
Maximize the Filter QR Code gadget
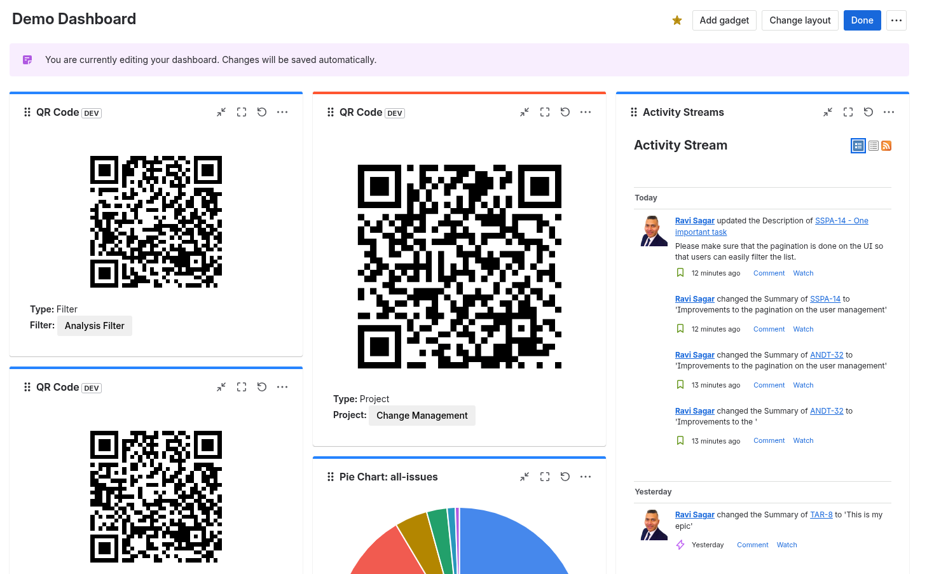click(242, 112)
